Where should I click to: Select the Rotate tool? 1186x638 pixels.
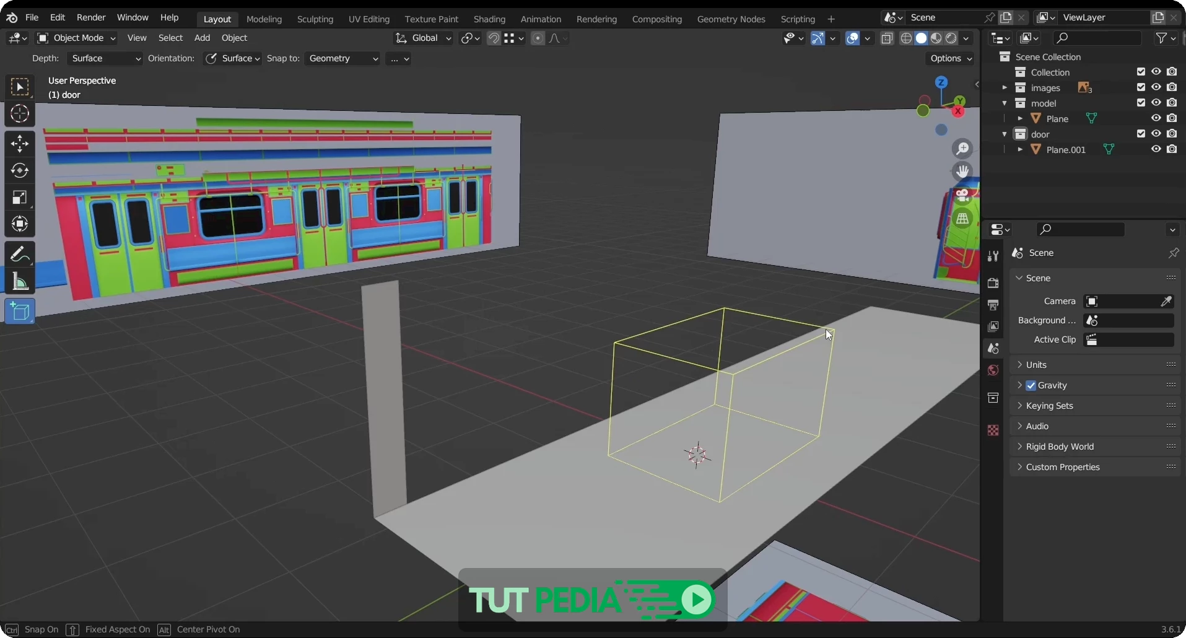coord(20,170)
